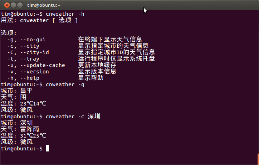Click the orange scrollbar at right edge
Screen dimensions: 259x165
coord(258,159)
